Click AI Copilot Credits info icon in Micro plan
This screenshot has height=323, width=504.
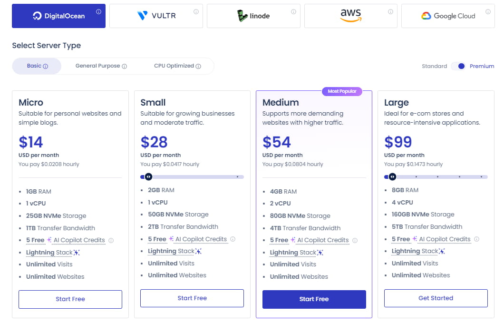click(111, 240)
